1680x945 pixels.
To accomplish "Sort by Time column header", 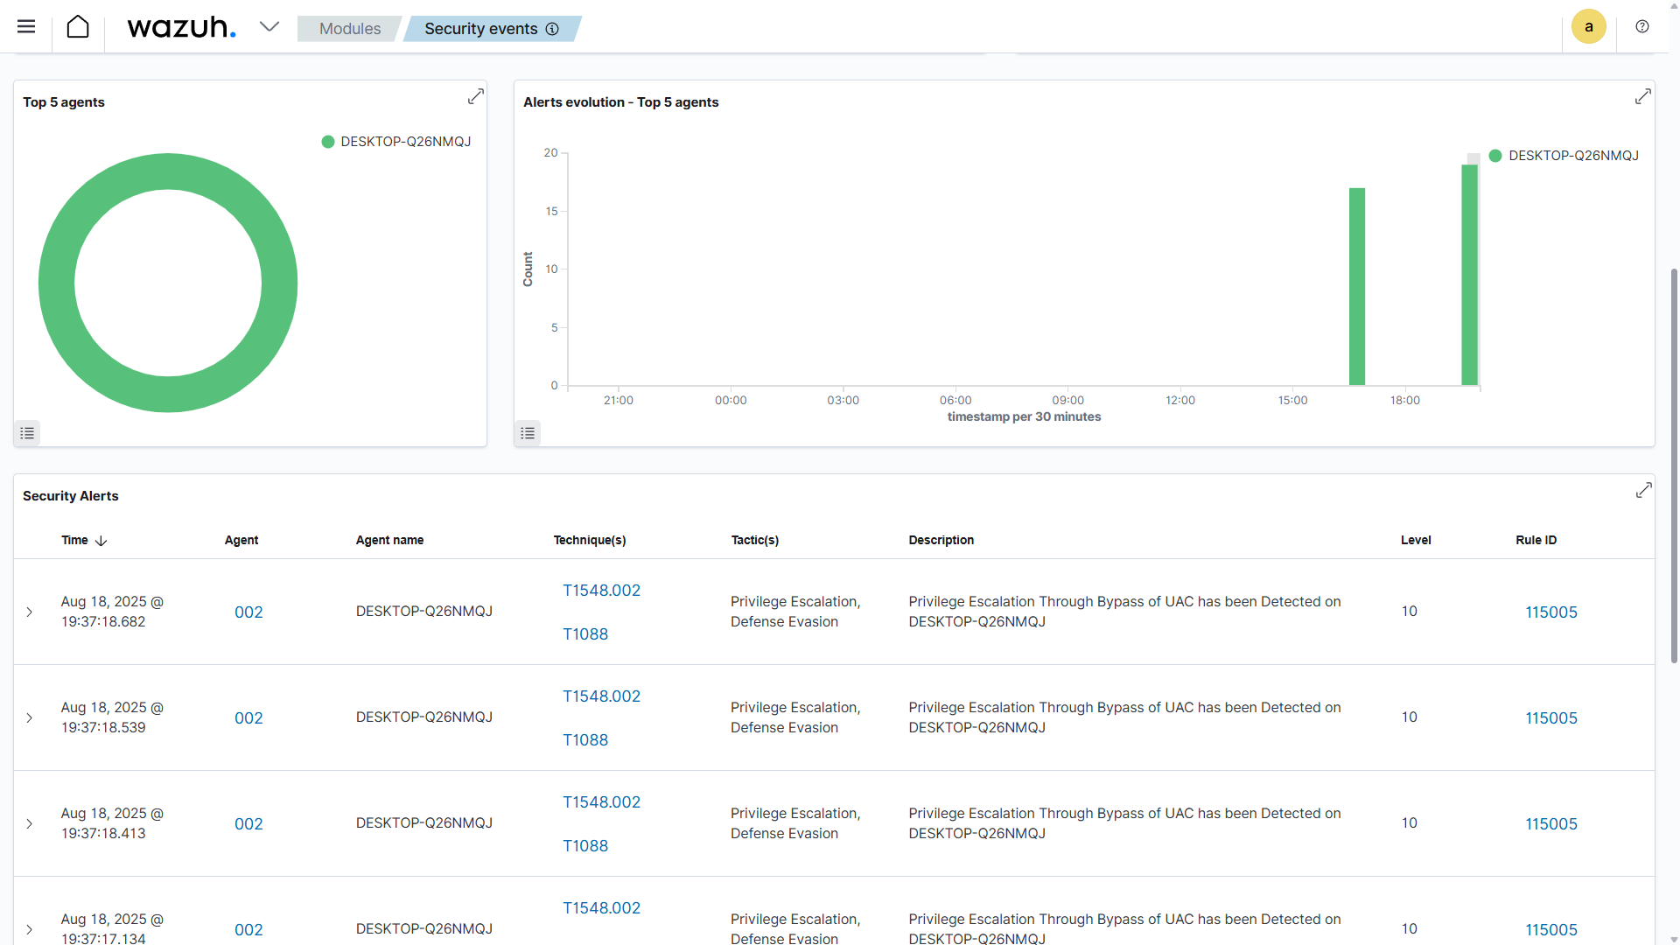I will pyautogui.click(x=74, y=540).
